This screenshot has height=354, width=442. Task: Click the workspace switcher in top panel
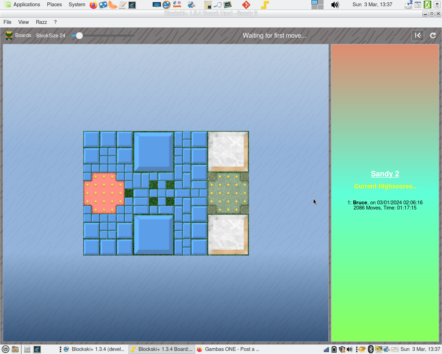coord(317,5)
